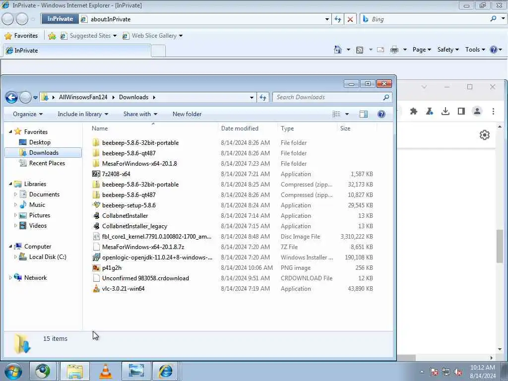Click Chrome side panel icon
Screen dimensions: 508x381
click(x=461, y=112)
